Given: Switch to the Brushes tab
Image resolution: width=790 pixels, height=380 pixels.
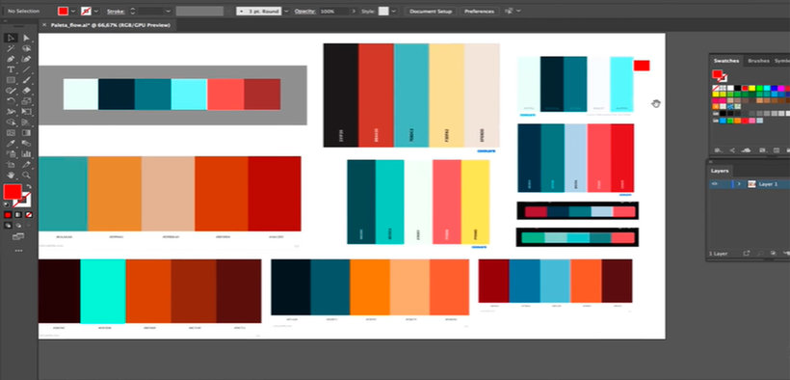Looking at the screenshot, I should coord(758,61).
